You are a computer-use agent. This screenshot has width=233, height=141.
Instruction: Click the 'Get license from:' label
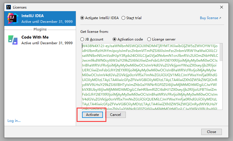pos(94,32)
